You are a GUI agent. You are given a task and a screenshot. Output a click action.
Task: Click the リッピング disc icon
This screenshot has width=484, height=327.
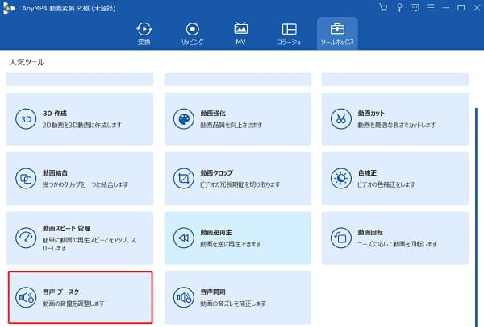tap(192, 29)
